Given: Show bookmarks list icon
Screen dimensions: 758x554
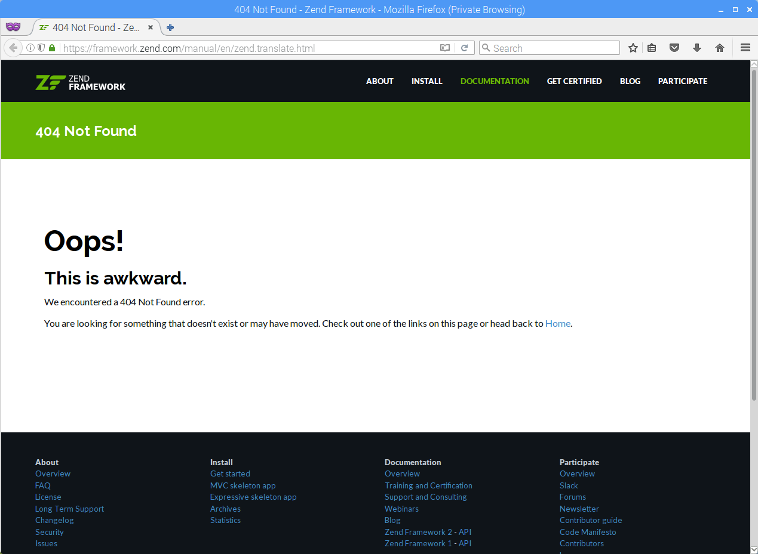Looking at the screenshot, I should (x=652, y=48).
